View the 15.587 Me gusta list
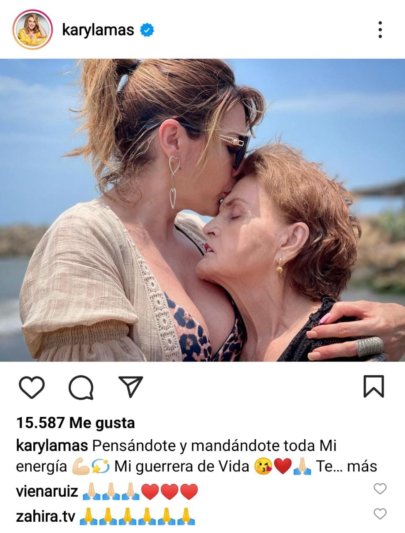The height and width of the screenshot is (533, 405). tap(75, 423)
